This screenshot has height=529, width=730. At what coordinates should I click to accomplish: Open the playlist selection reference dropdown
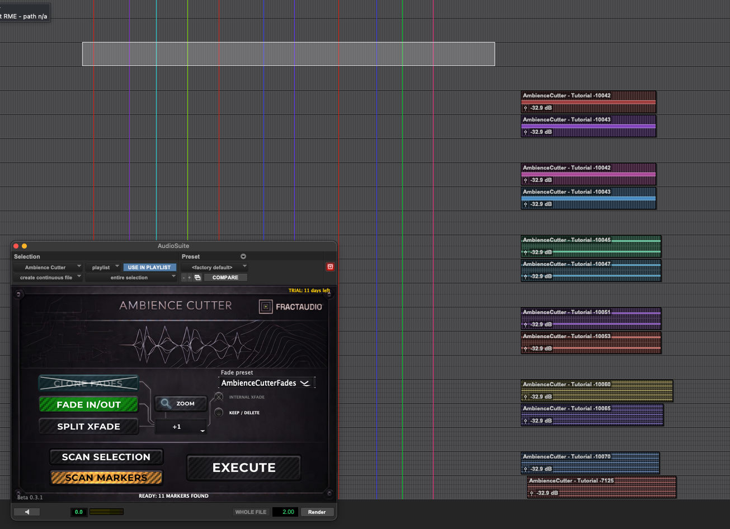tap(103, 268)
